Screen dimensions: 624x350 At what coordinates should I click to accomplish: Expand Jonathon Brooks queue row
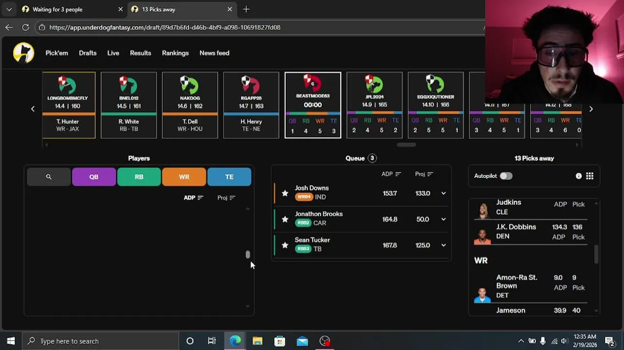443,219
